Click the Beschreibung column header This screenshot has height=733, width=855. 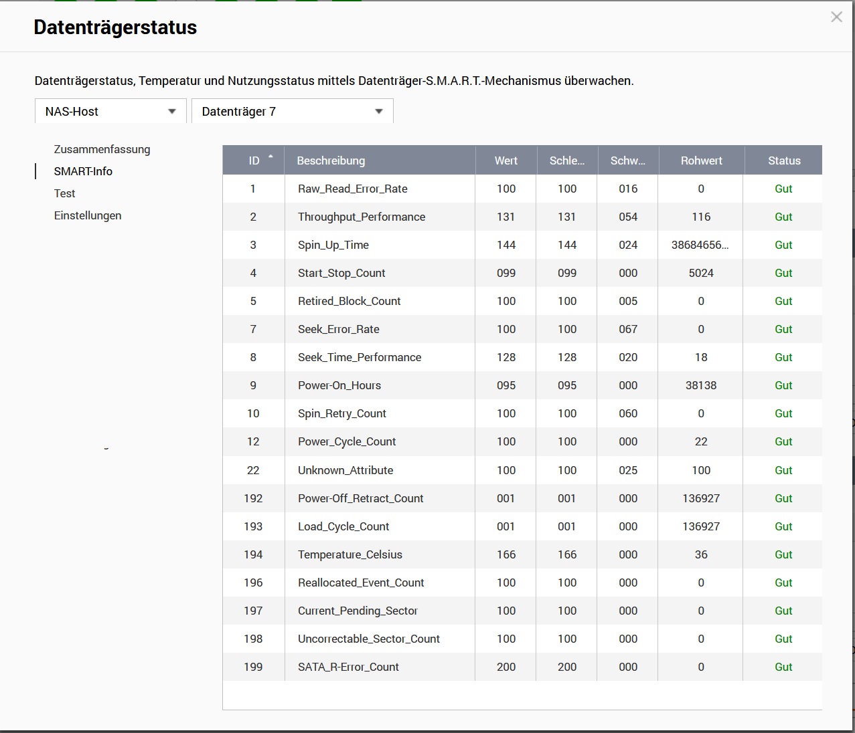click(380, 161)
